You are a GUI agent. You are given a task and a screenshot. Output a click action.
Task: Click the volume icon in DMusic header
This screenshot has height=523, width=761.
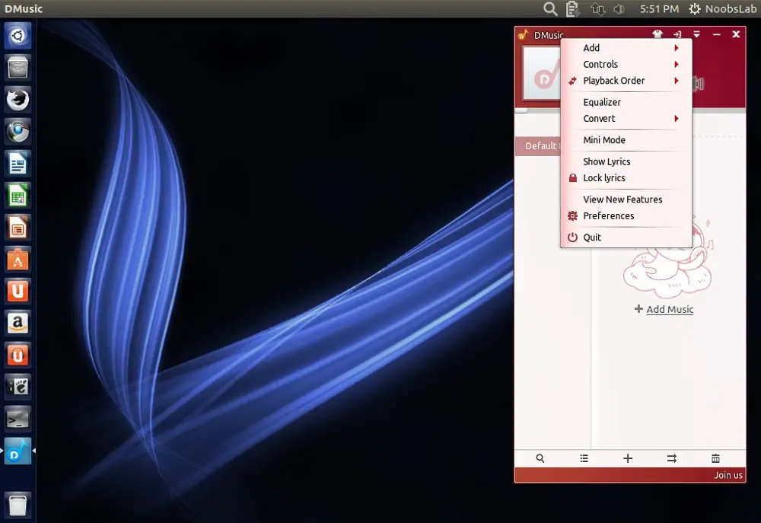[x=698, y=84]
